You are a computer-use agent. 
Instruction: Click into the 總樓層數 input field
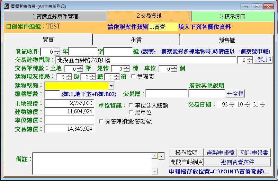pyautogui.click(x=52, y=94)
